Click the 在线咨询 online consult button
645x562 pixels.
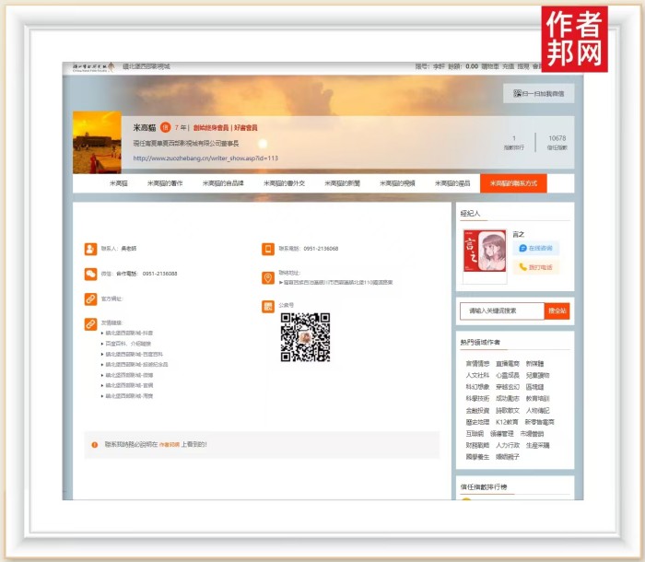[537, 249]
